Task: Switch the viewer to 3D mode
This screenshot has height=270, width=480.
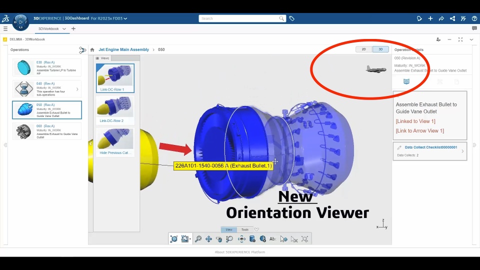Action: pyautogui.click(x=380, y=49)
